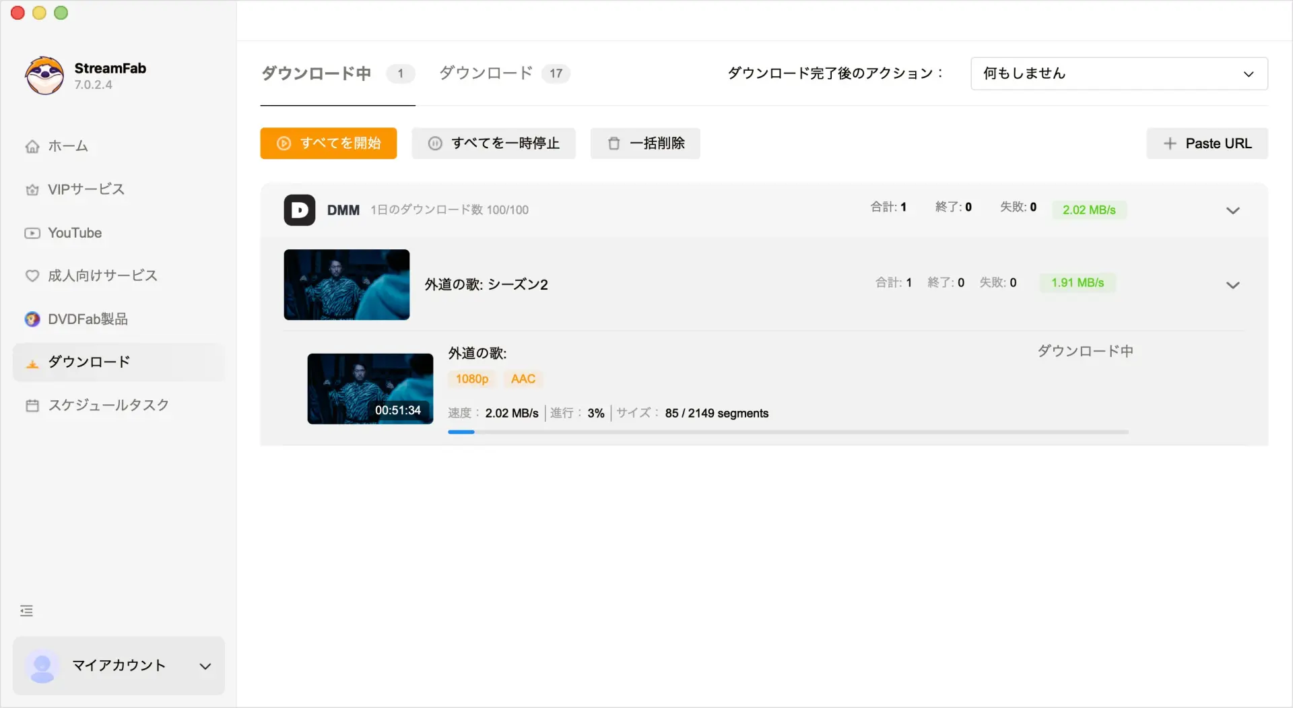This screenshot has width=1293, height=708.
Task: Collapse the DMM group chevron
Action: coord(1232,211)
